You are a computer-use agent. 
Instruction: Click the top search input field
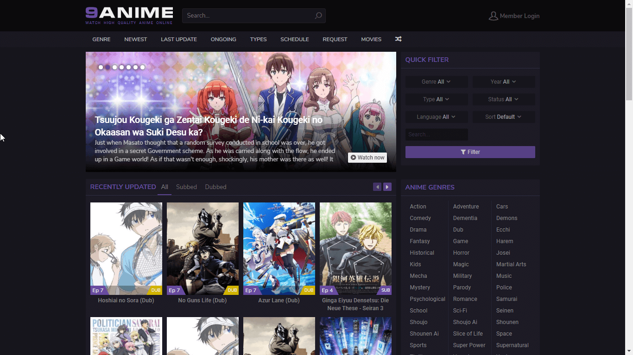tap(254, 16)
